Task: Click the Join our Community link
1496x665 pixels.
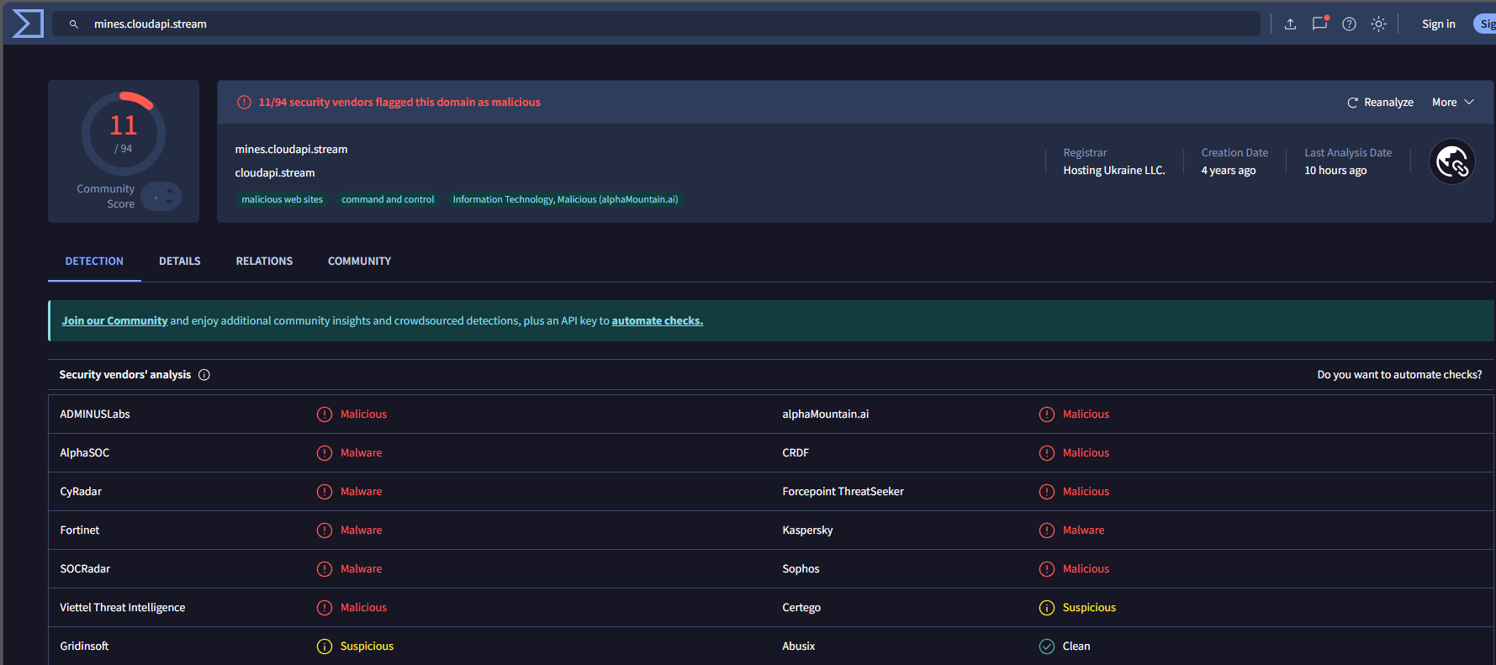Action: point(114,321)
